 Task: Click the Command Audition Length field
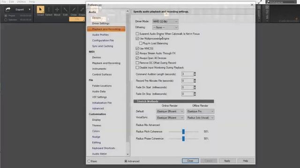[187, 74]
